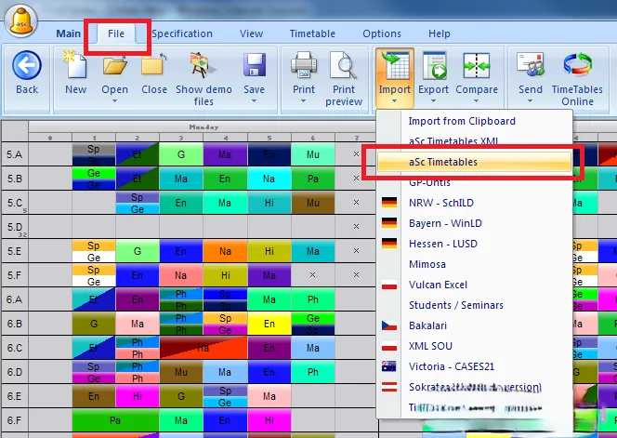Click the pink Na card in row 5.F
The image size is (617, 438).
tap(181, 275)
